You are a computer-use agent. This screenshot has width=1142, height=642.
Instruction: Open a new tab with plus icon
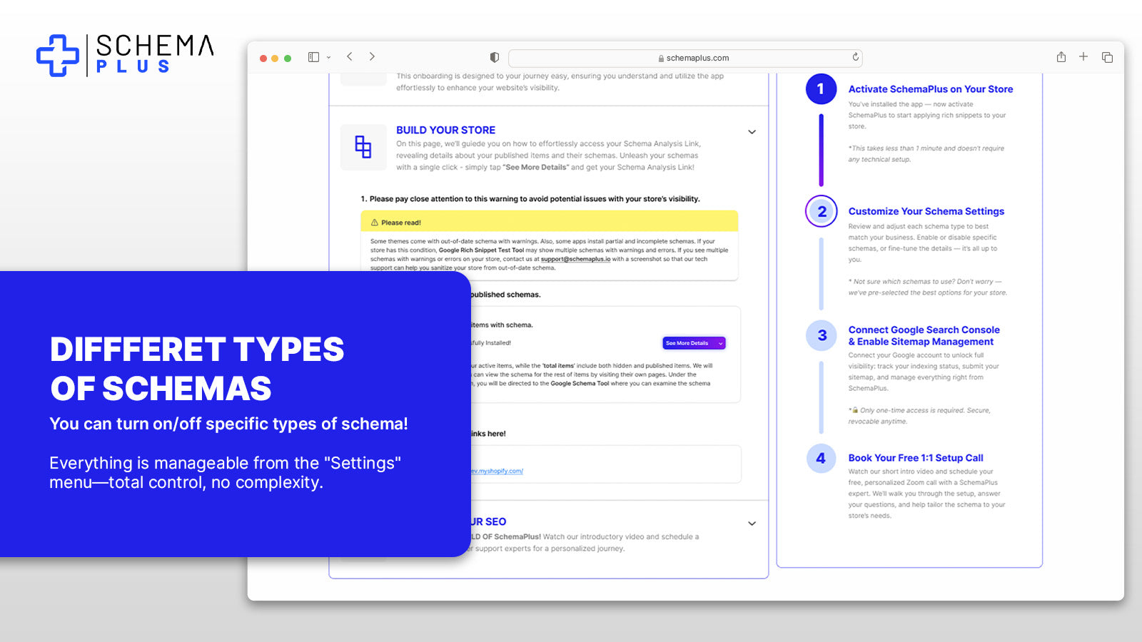coord(1083,56)
